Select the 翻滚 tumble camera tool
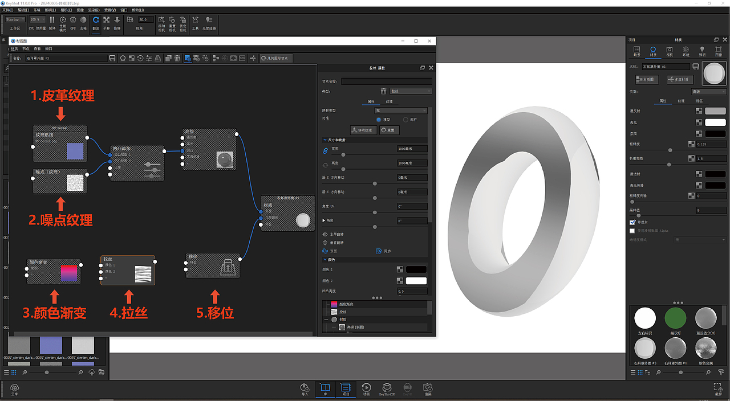 [96, 20]
